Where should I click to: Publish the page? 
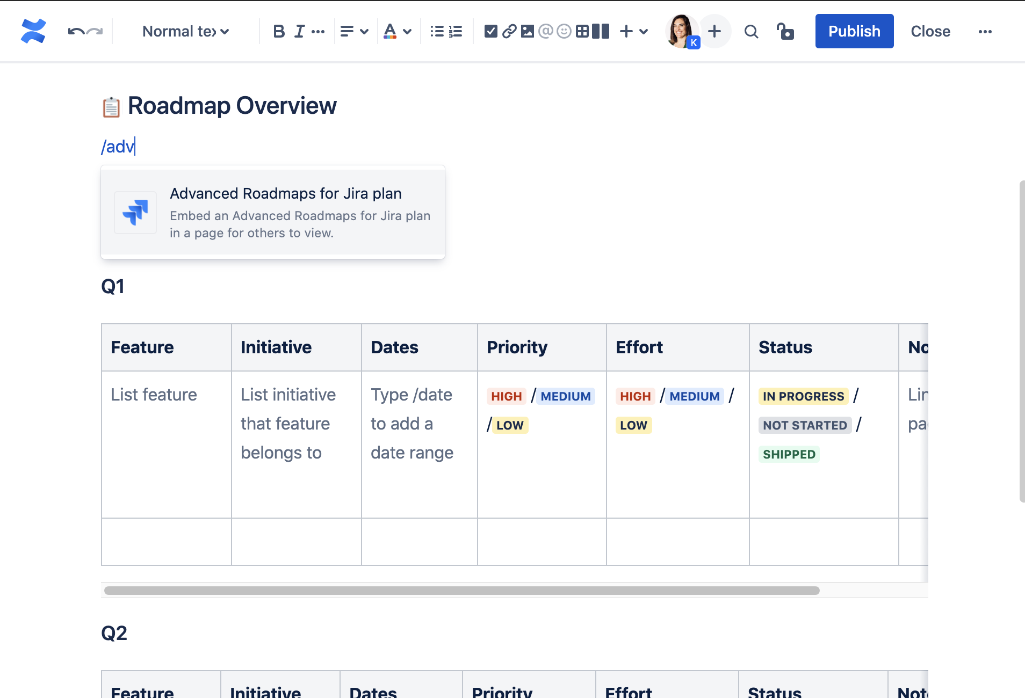854,31
